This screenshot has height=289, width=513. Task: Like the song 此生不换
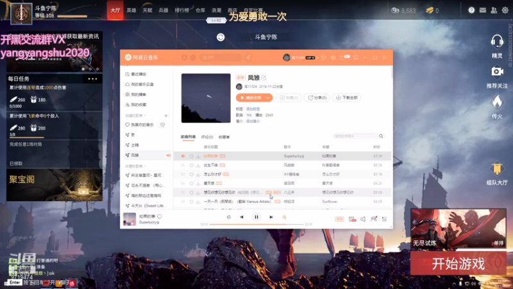(191, 166)
